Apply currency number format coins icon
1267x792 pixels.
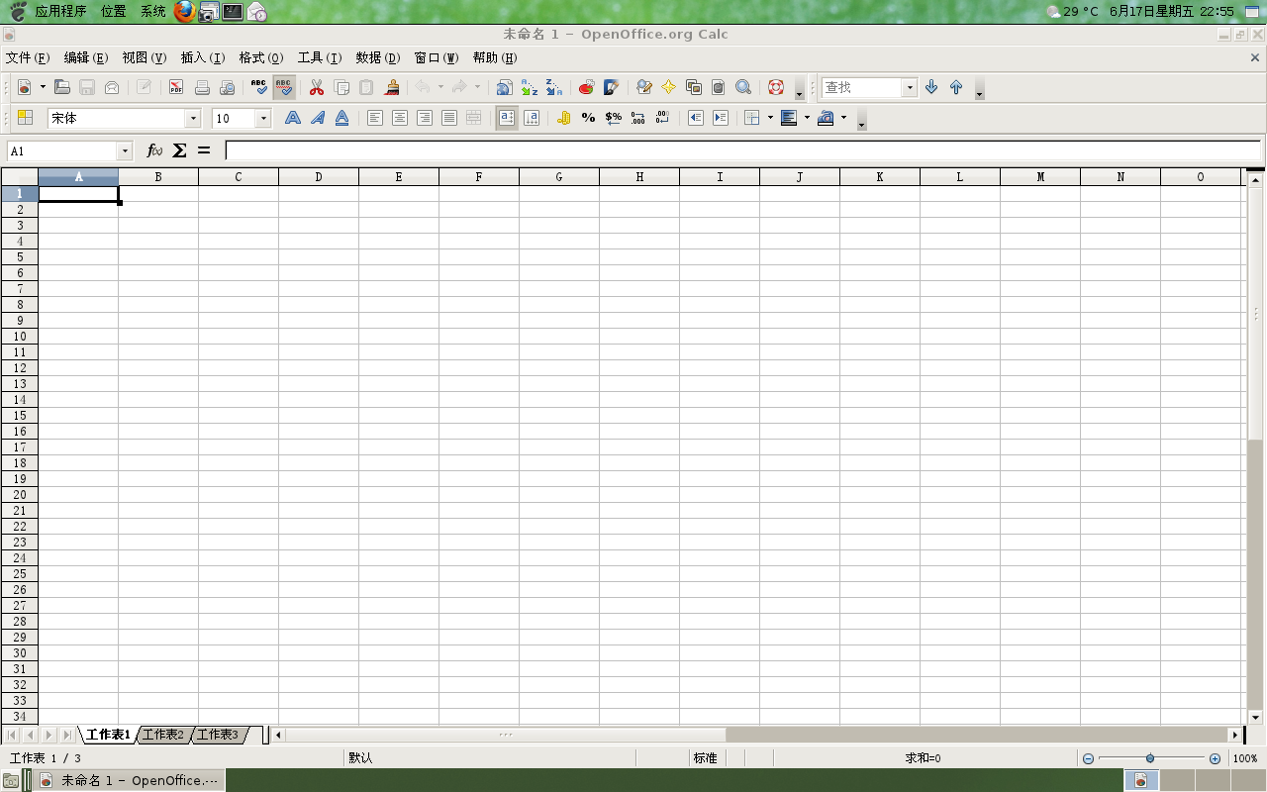[564, 118]
